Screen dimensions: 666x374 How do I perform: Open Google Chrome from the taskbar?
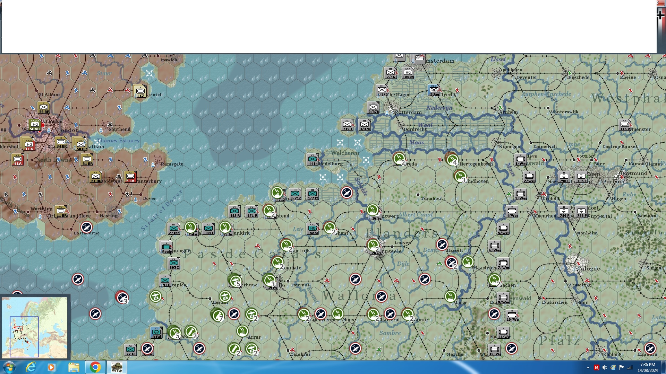click(x=95, y=367)
